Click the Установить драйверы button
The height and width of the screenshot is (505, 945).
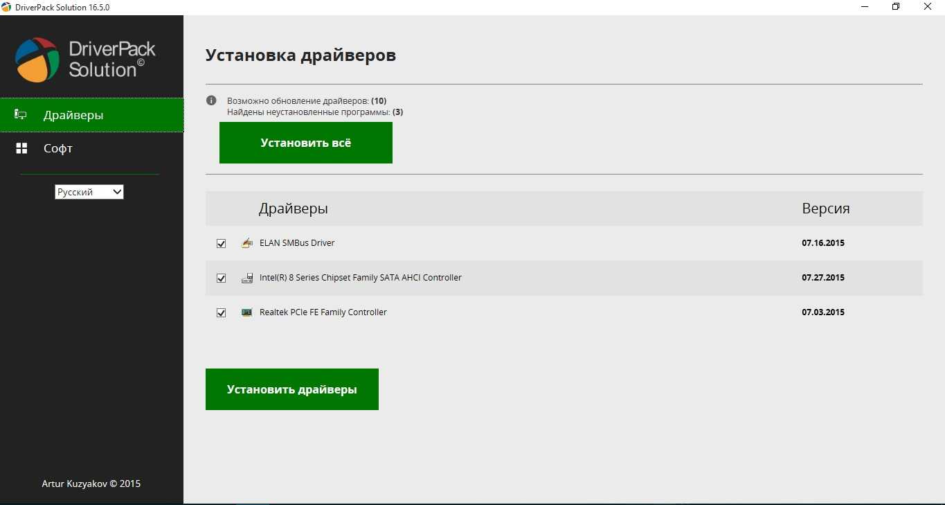[292, 389]
